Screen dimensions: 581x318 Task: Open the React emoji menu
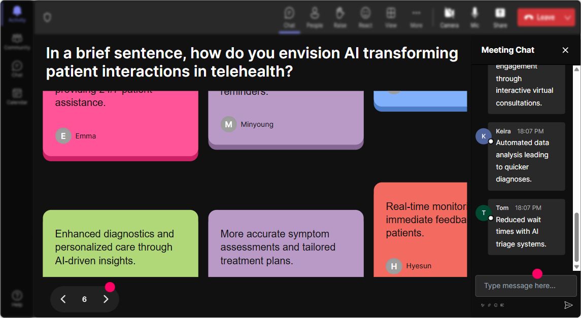(x=365, y=17)
